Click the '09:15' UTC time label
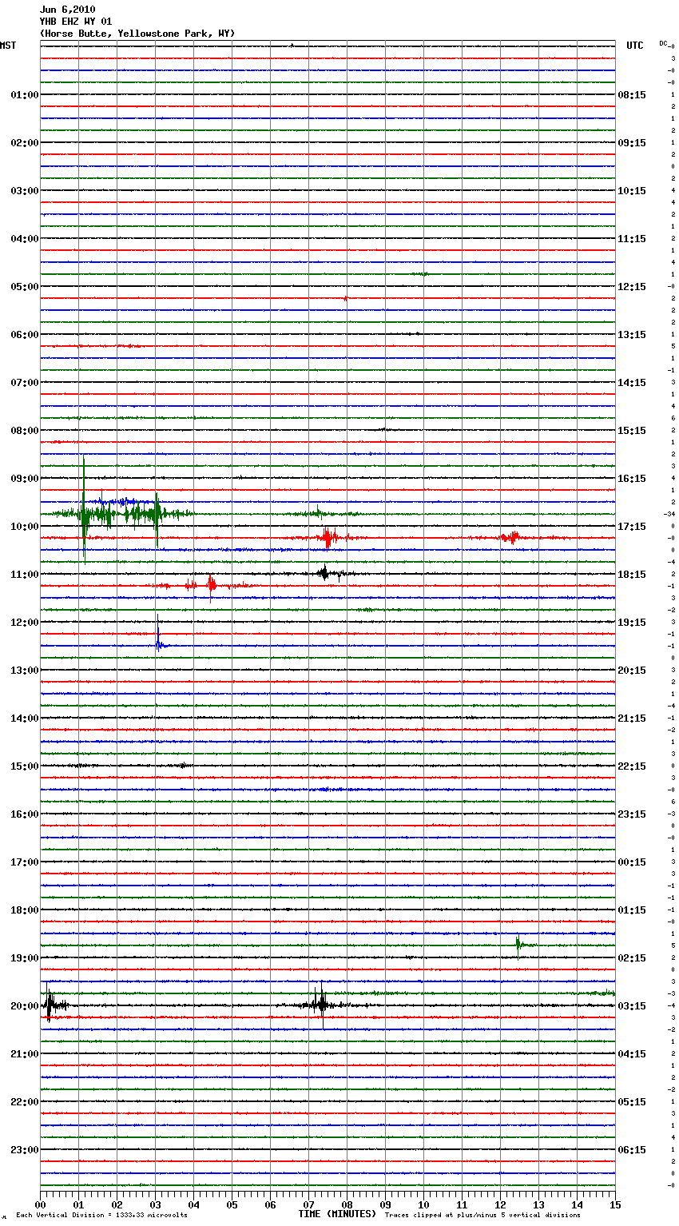 coord(632,143)
